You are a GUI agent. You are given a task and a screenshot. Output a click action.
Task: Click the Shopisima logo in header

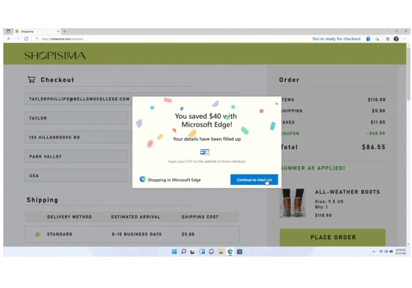(x=55, y=56)
